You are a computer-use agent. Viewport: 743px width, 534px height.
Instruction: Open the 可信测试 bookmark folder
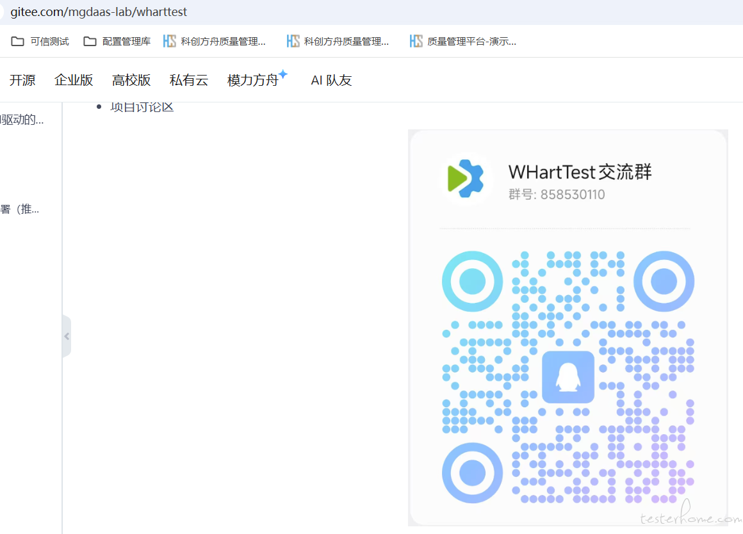point(40,42)
